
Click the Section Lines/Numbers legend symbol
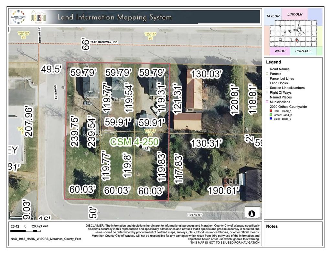(267, 88)
